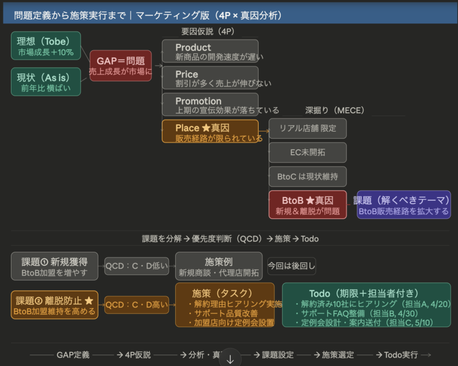Image resolution: width=458 pixels, height=366 pixels.
Task: Click the scroll-down arrow button
Action: (230, 359)
